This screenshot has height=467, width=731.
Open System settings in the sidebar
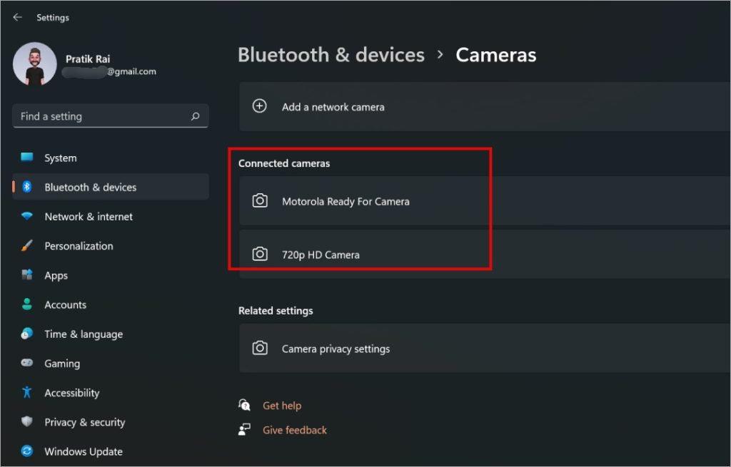pyautogui.click(x=61, y=158)
